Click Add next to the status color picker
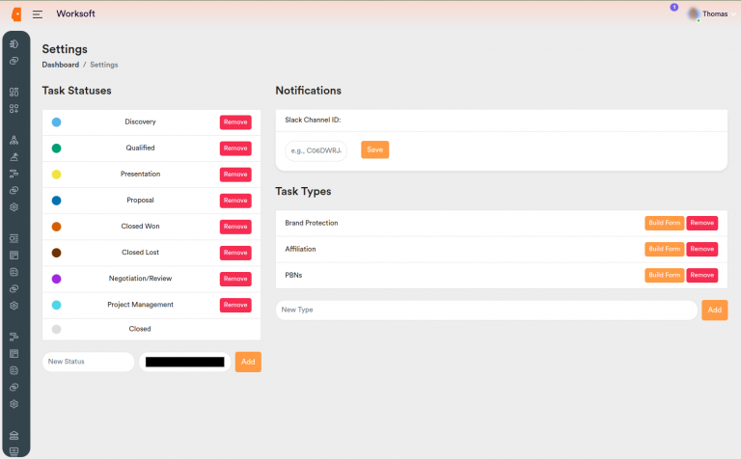 tap(248, 362)
